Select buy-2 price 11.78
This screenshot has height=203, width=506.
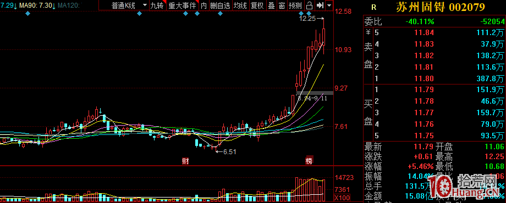(x=424, y=101)
